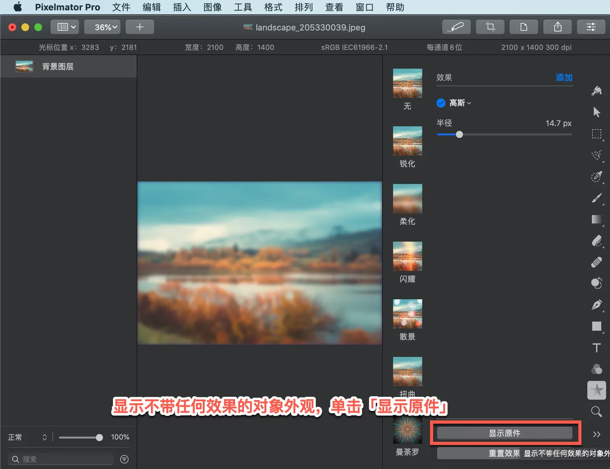The height and width of the screenshot is (469, 610).
Task: Select the Paint brush tool
Action: (x=597, y=198)
